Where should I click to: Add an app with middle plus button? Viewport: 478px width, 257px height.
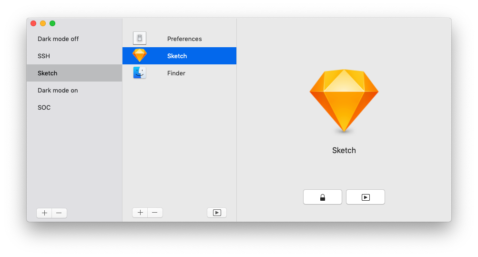140,213
